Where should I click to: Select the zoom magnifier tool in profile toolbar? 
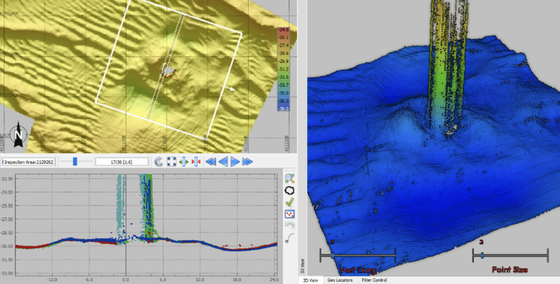(290, 178)
